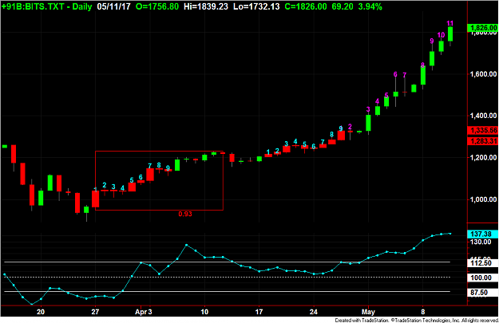Click the May date axis label
Image resolution: width=499 pixels, height=323 pixels.
(x=368, y=312)
